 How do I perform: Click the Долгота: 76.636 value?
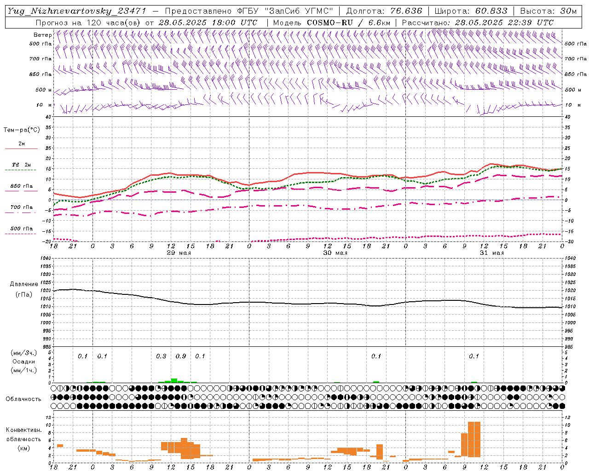tap(384, 11)
